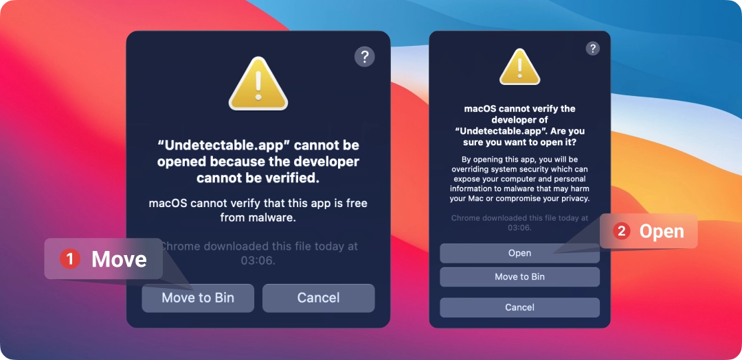The width and height of the screenshot is (742, 360).
Task: Choose Move to Bin in the right dialog
Action: [519, 277]
